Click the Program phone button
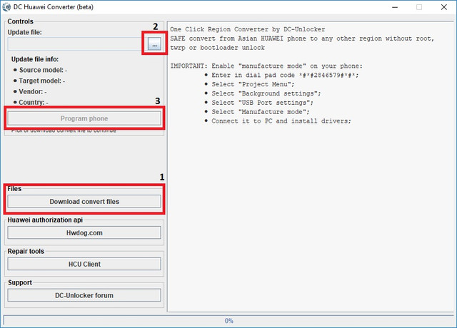 coord(84,118)
